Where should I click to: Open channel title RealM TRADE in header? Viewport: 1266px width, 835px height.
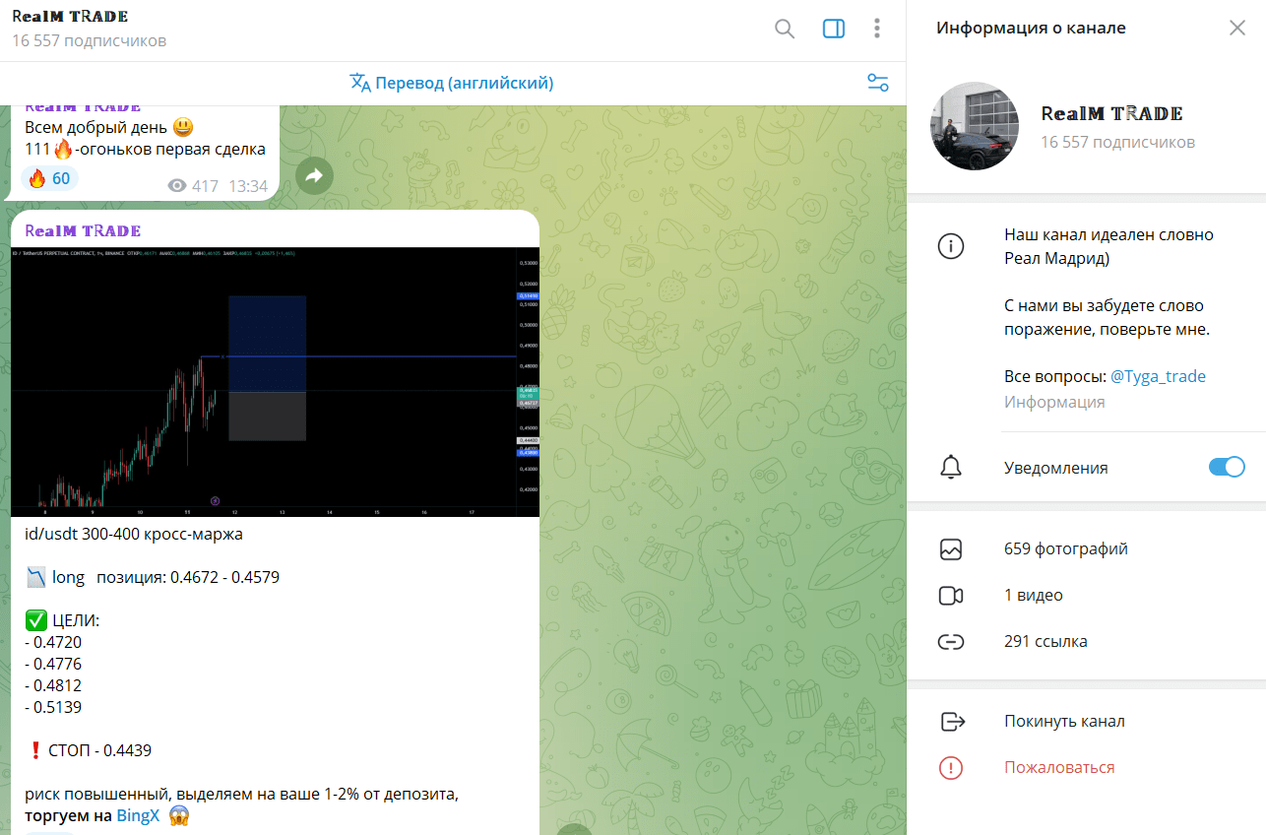point(70,17)
